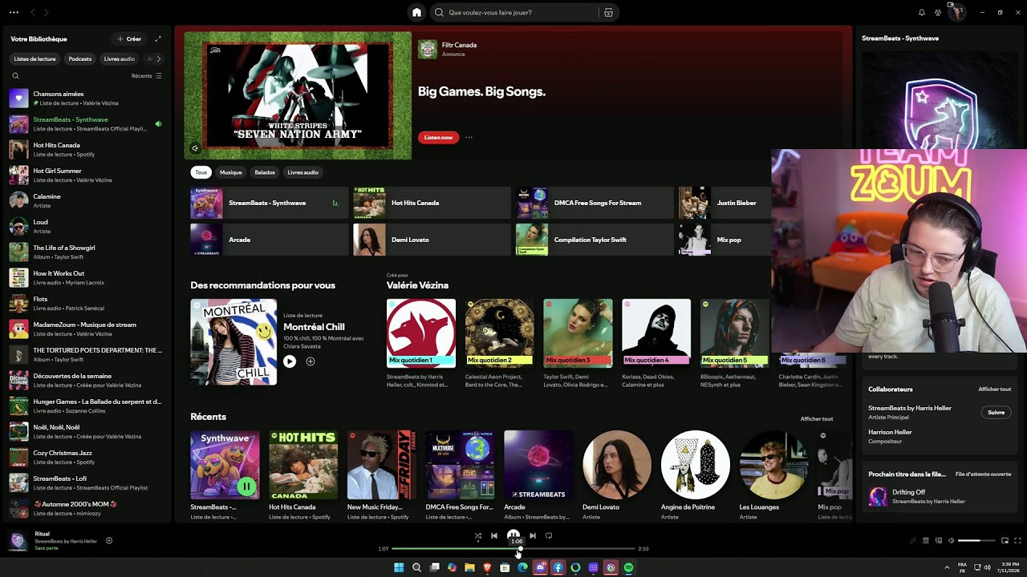1027x577 pixels.
Task: Open The Life of a Showgirl album
Action: click(86, 252)
